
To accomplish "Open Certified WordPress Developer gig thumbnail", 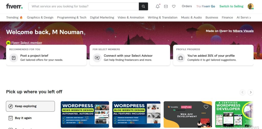I will 234,114.
